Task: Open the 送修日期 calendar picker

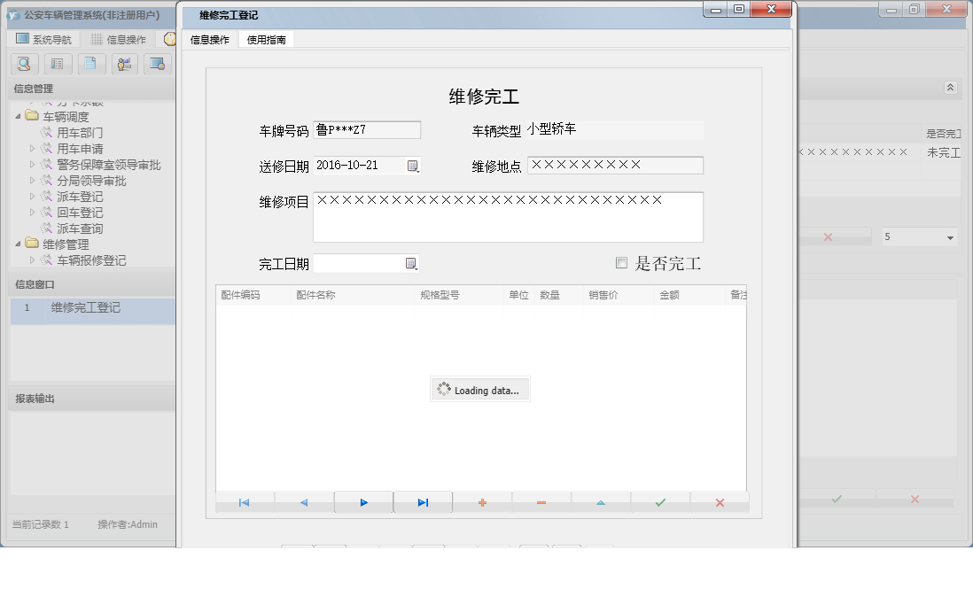Action: (412, 165)
